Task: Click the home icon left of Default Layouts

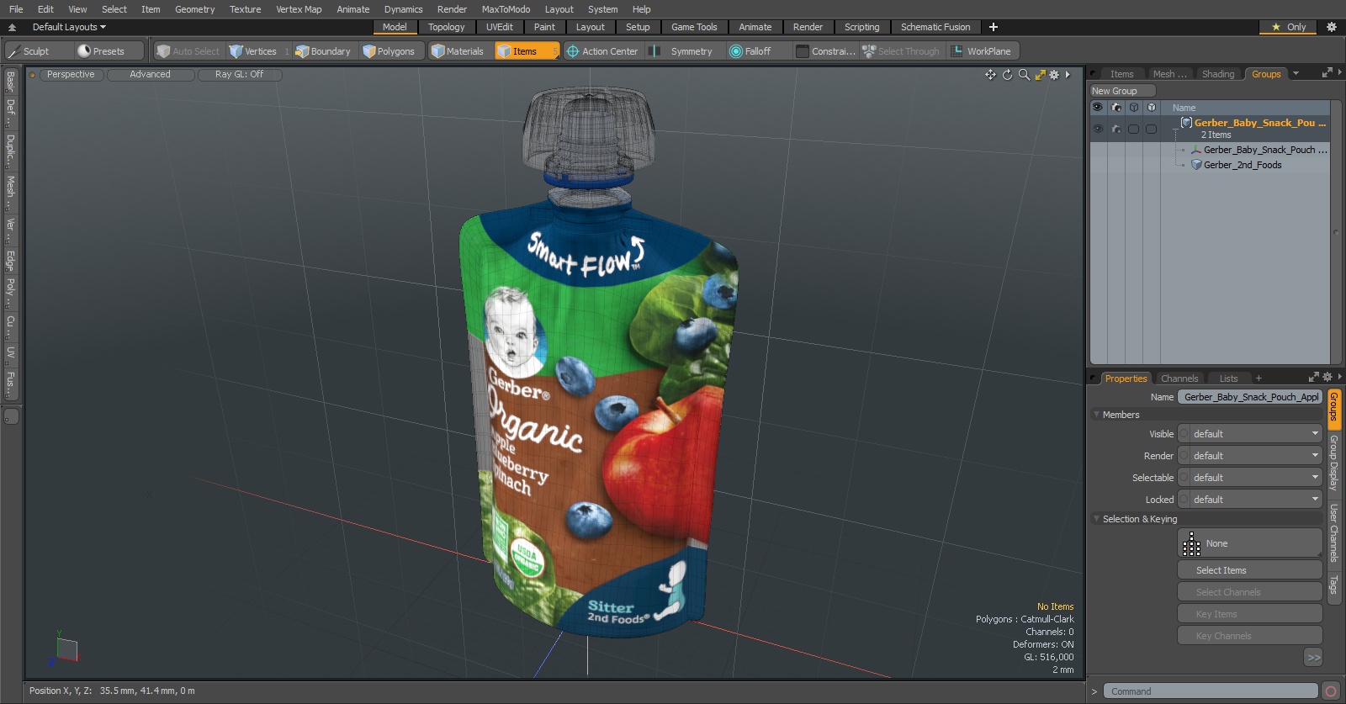Action: pos(12,27)
